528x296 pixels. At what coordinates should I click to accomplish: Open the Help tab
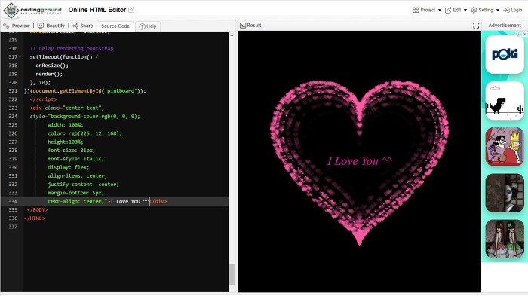click(148, 26)
